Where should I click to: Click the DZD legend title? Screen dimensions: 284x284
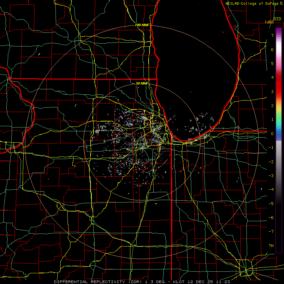coord(277,19)
